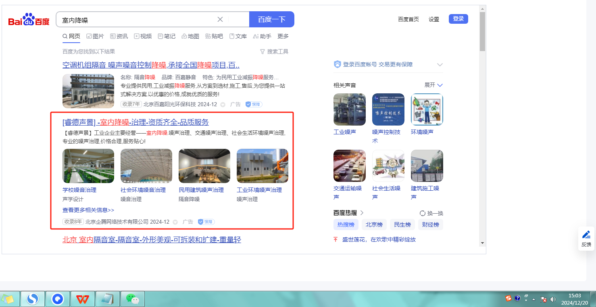The height and width of the screenshot is (307, 596).
Task: Open WPS Office from the taskbar
Action: (83, 299)
